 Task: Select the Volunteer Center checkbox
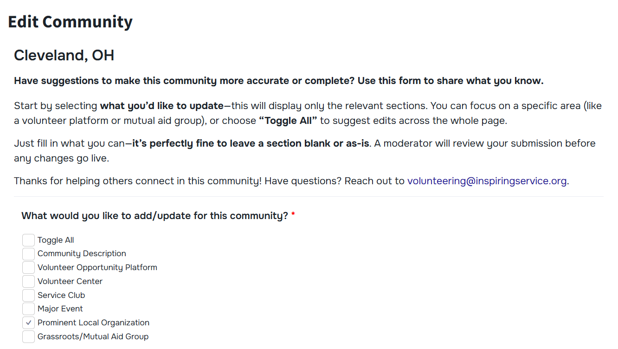pos(28,281)
